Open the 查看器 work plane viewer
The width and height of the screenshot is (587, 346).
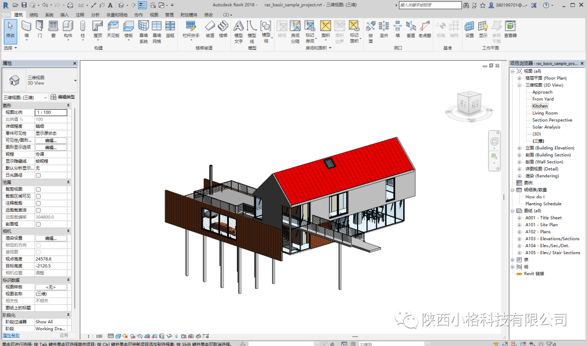pyautogui.click(x=510, y=29)
